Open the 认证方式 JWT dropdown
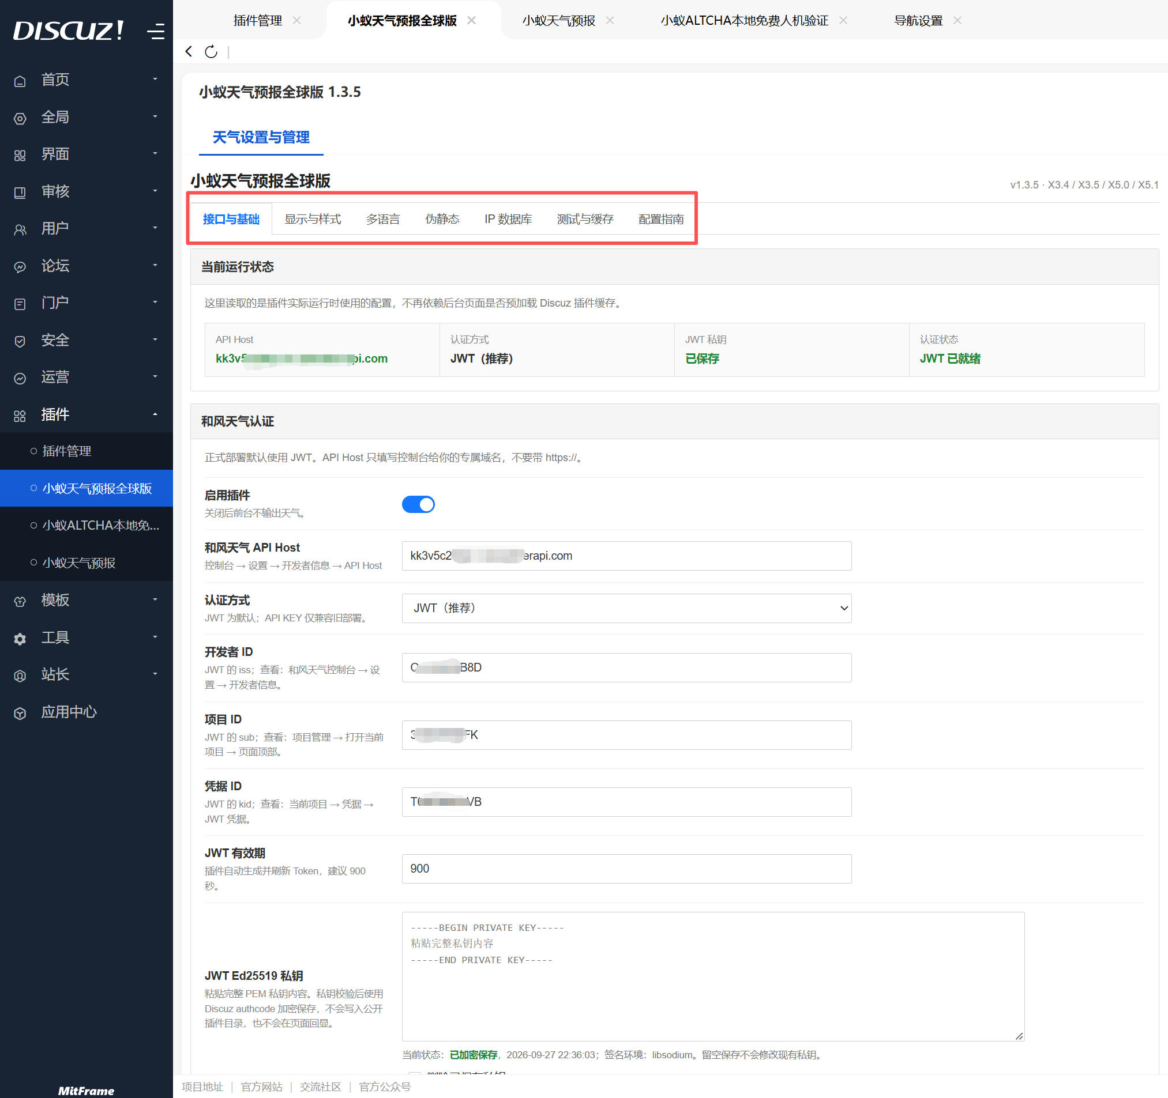The width and height of the screenshot is (1168, 1098). point(626,608)
